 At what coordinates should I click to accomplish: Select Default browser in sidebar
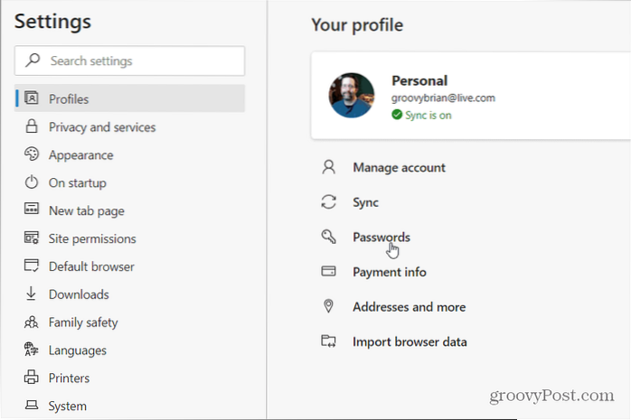coord(91,266)
